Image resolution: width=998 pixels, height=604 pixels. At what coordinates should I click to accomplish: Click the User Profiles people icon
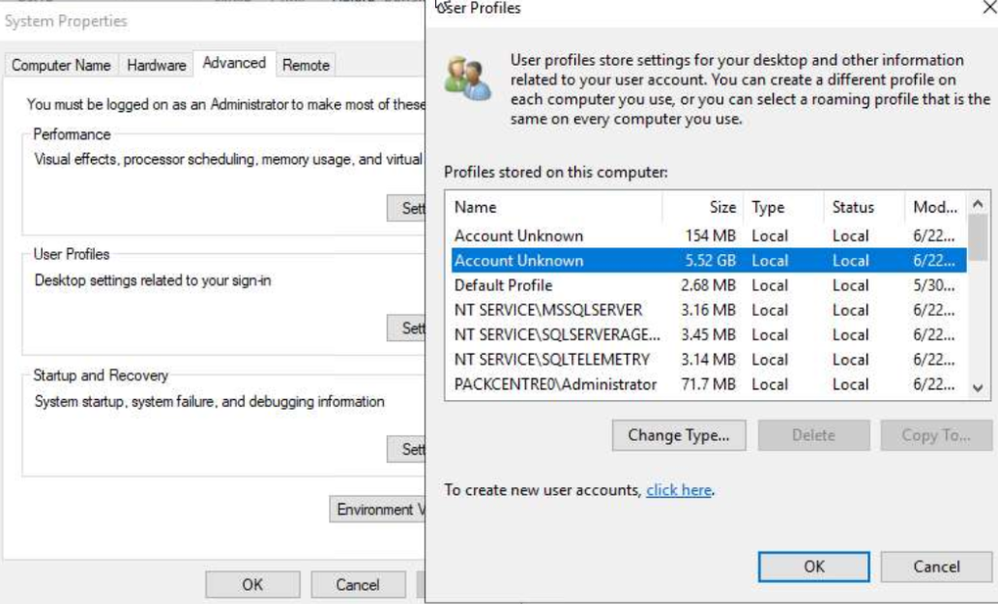click(x=468, y=78)
